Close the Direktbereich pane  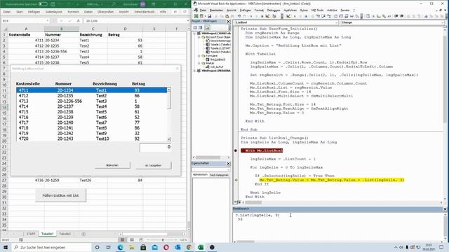click(x=445, y=209)
